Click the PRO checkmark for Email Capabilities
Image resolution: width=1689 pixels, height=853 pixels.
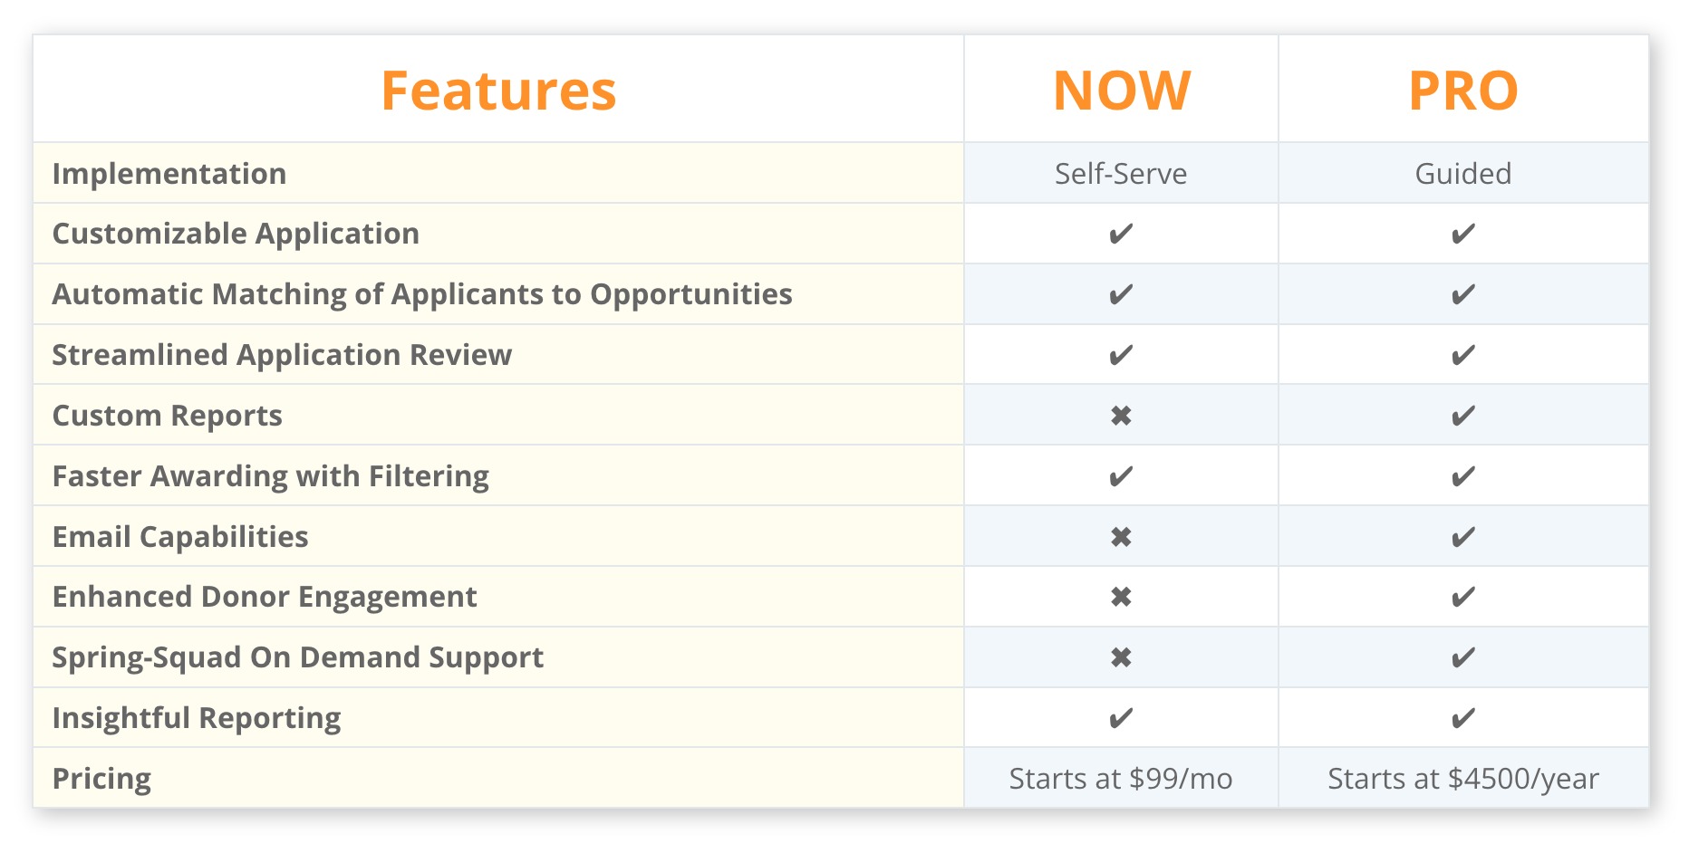click(1462, 537)
